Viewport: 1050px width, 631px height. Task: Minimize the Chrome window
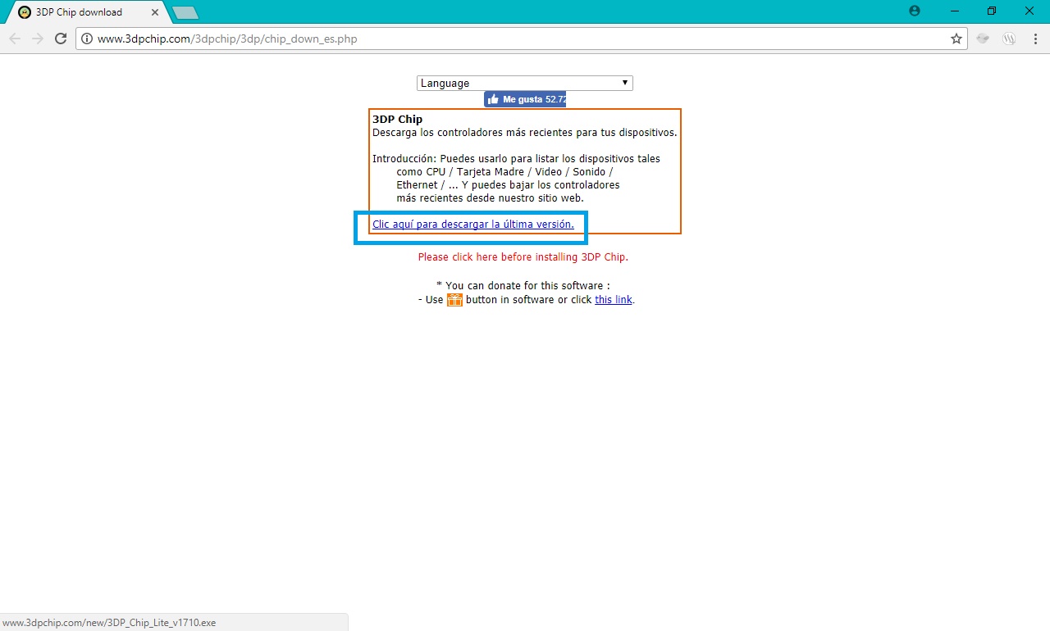pos(954,11)
